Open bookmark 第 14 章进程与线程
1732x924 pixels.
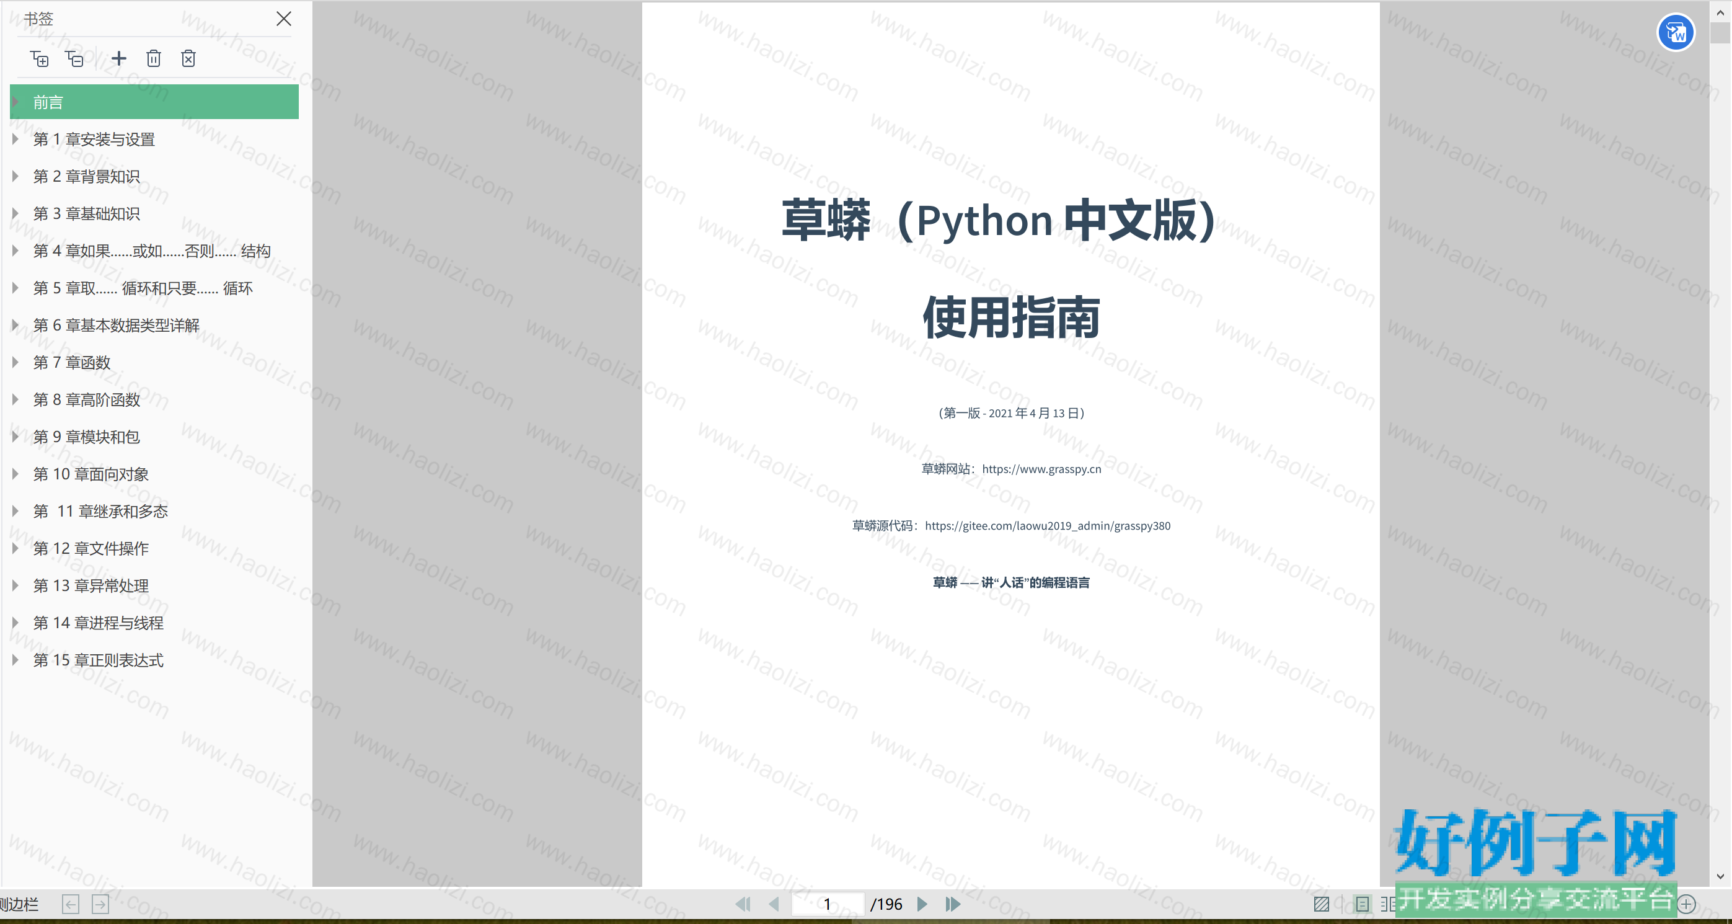point(99,623)
